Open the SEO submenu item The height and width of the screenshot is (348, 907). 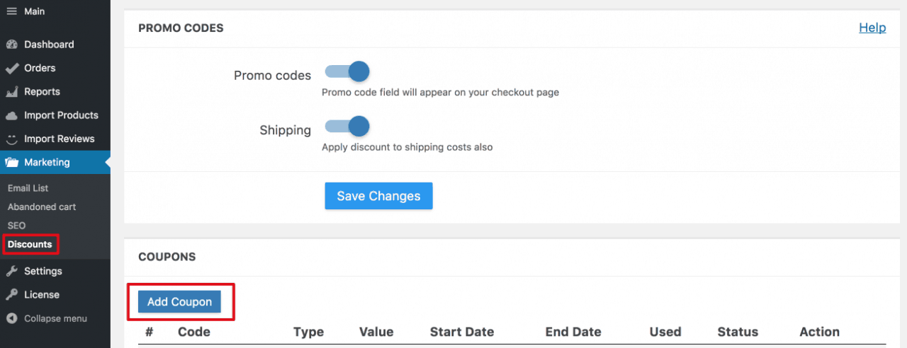[x=16, y=226]
